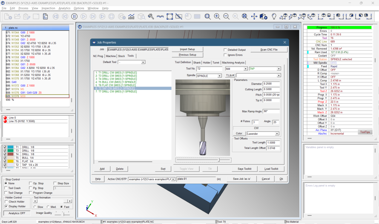Open the Inspection menu
This screenshot has height=224, width=379.
click(x=48, y=8)
